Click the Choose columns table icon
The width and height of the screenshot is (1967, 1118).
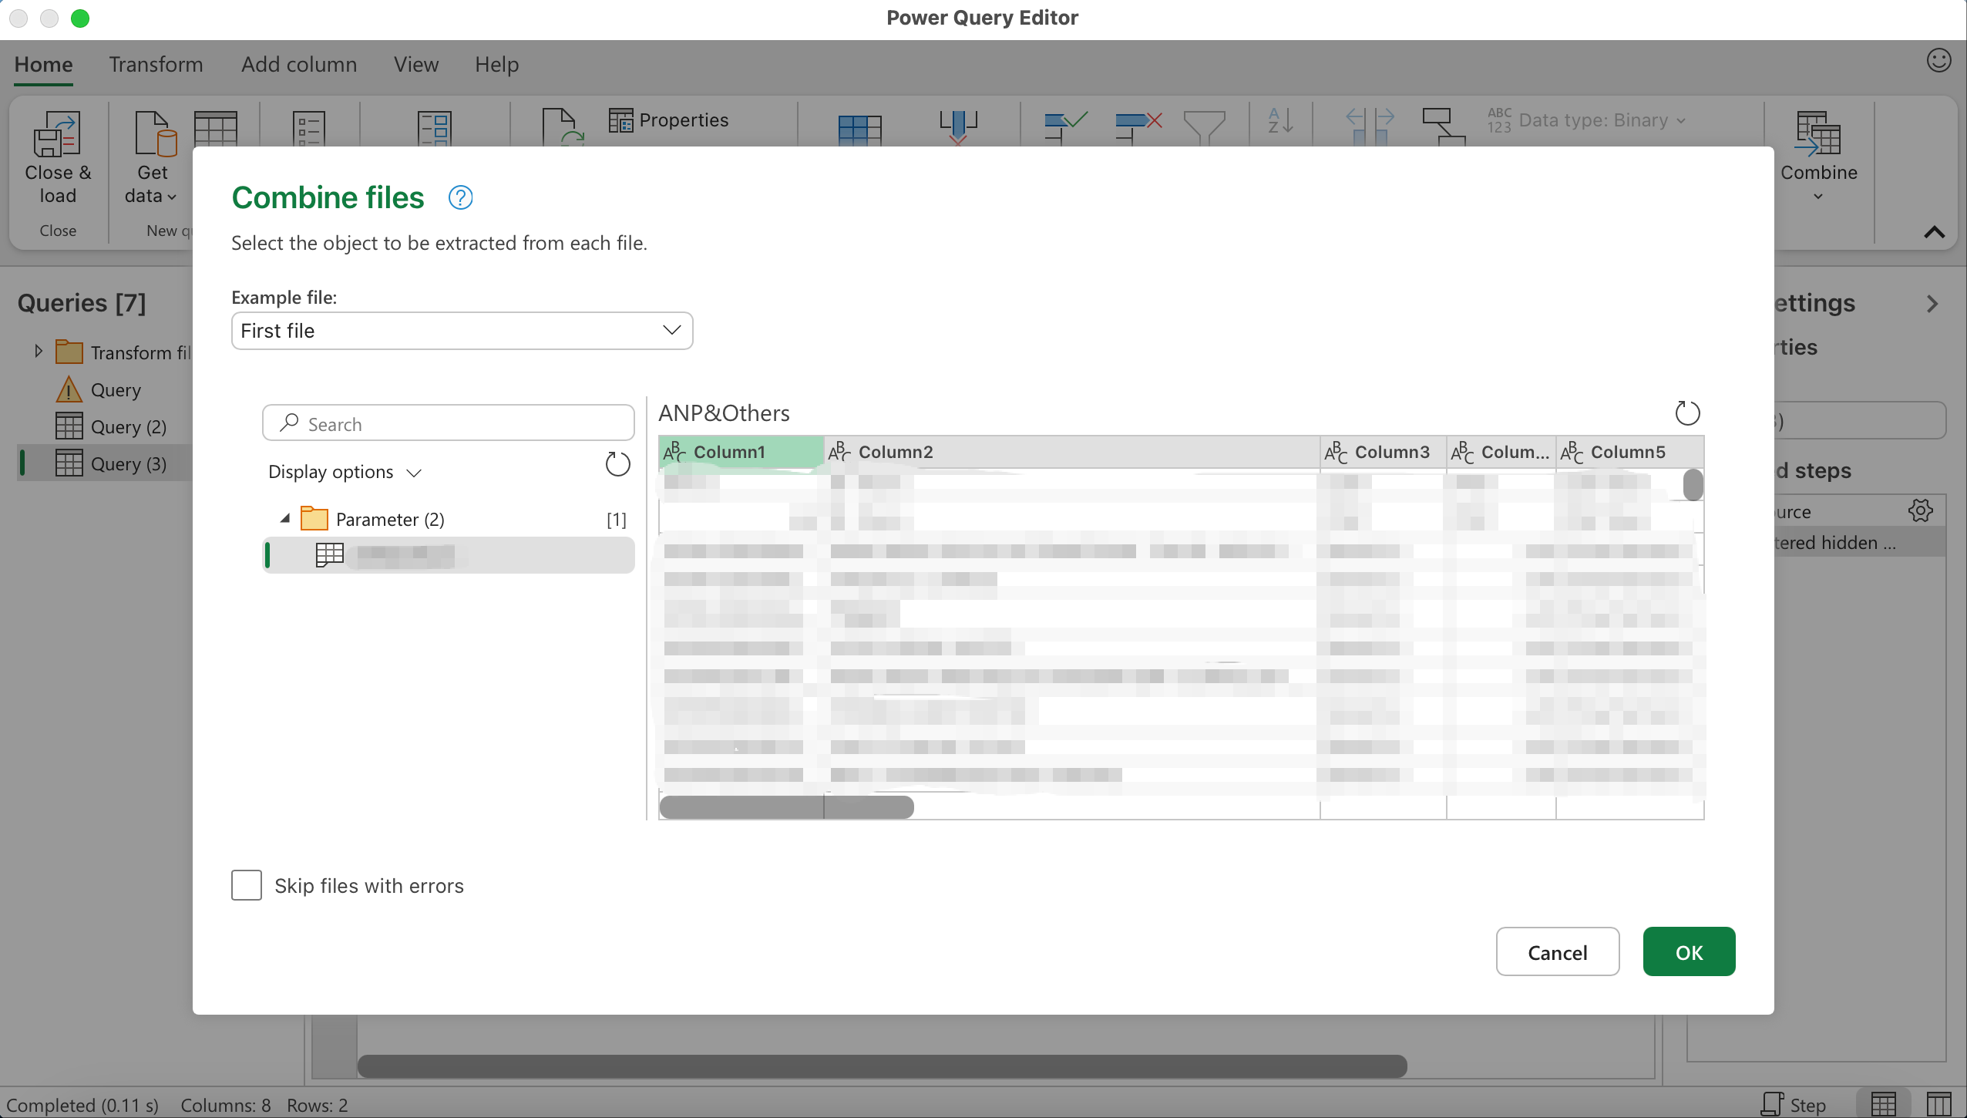point(859,130)
